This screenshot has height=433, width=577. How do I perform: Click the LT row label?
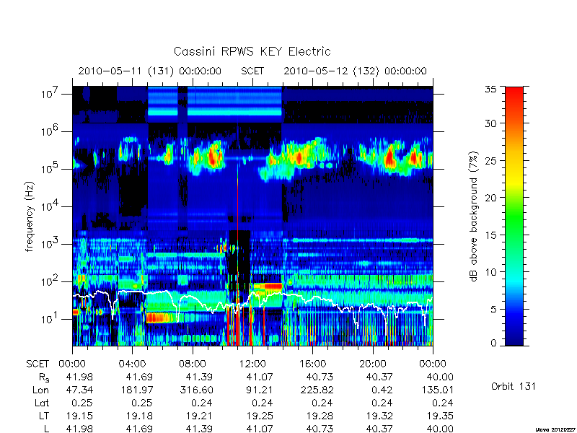pyautogui.click(x=44, y=416)
